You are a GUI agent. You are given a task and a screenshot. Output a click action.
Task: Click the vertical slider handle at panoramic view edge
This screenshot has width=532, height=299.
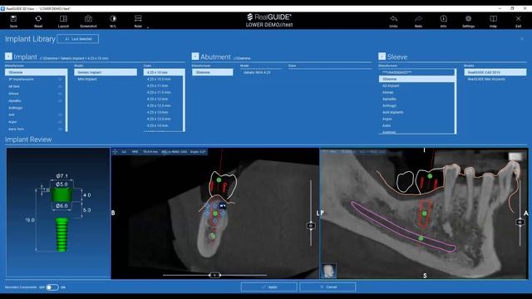tap(520, 222)
